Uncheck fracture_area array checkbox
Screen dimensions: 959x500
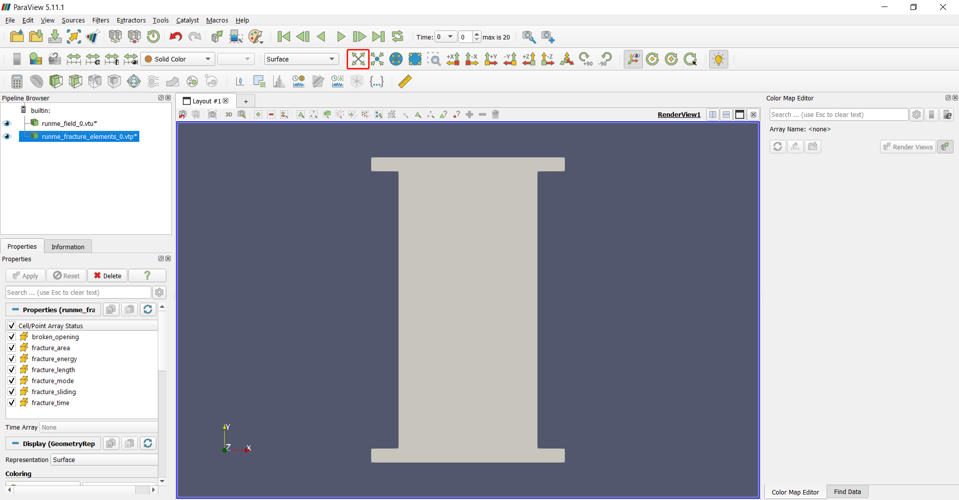coord(12,348)
